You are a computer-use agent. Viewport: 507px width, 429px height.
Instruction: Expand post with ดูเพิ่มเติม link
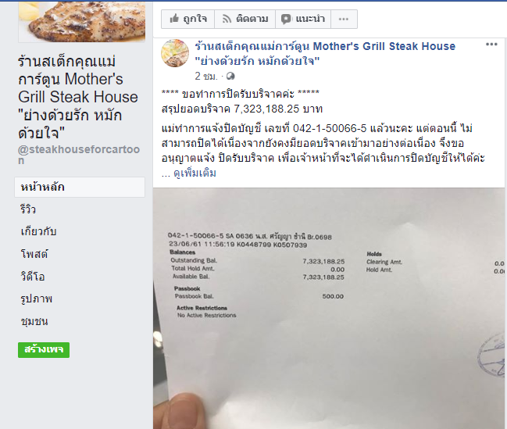(195, 173)
